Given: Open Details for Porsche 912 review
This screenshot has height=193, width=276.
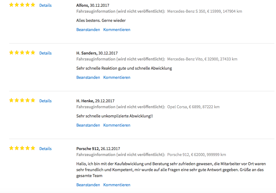Looking at the screenshot, I should (x=45, y=148).
